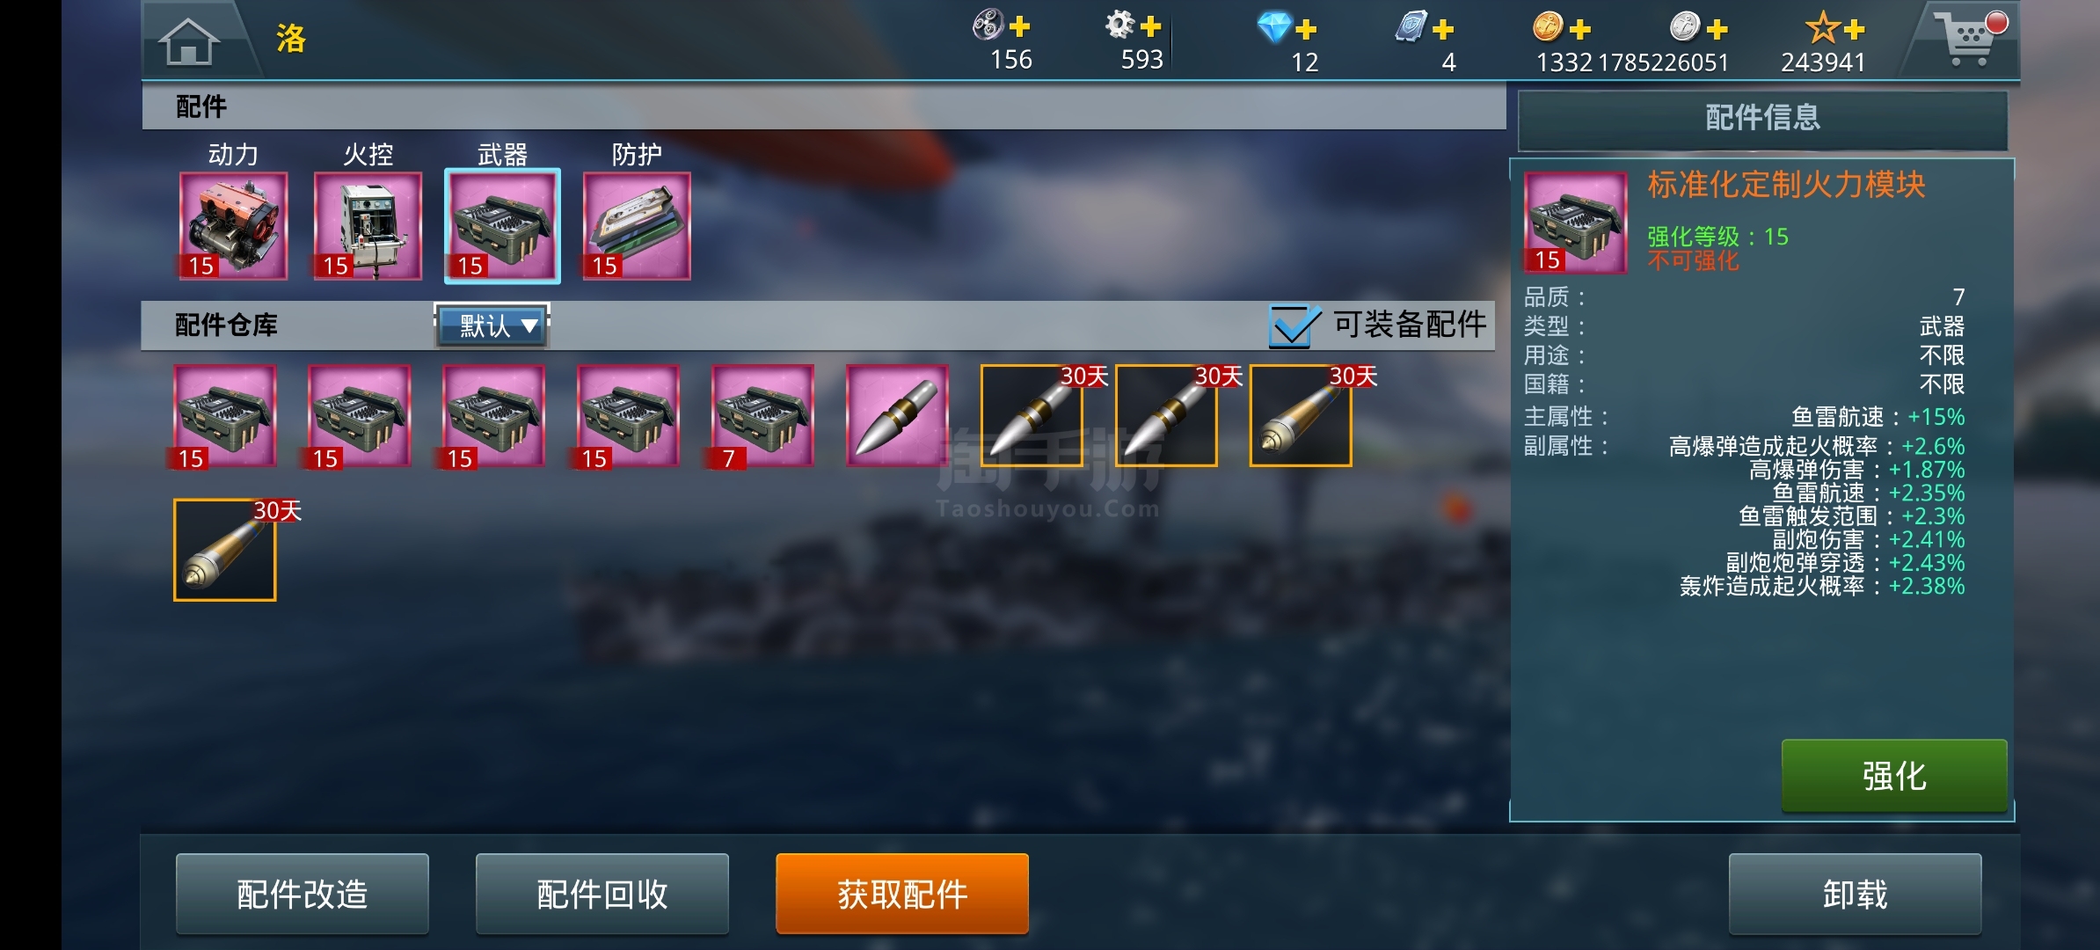Open 配件回收 accessory recycling
Image resolution: width=2100 pixels, height=950 pixels.
point(602,894)
